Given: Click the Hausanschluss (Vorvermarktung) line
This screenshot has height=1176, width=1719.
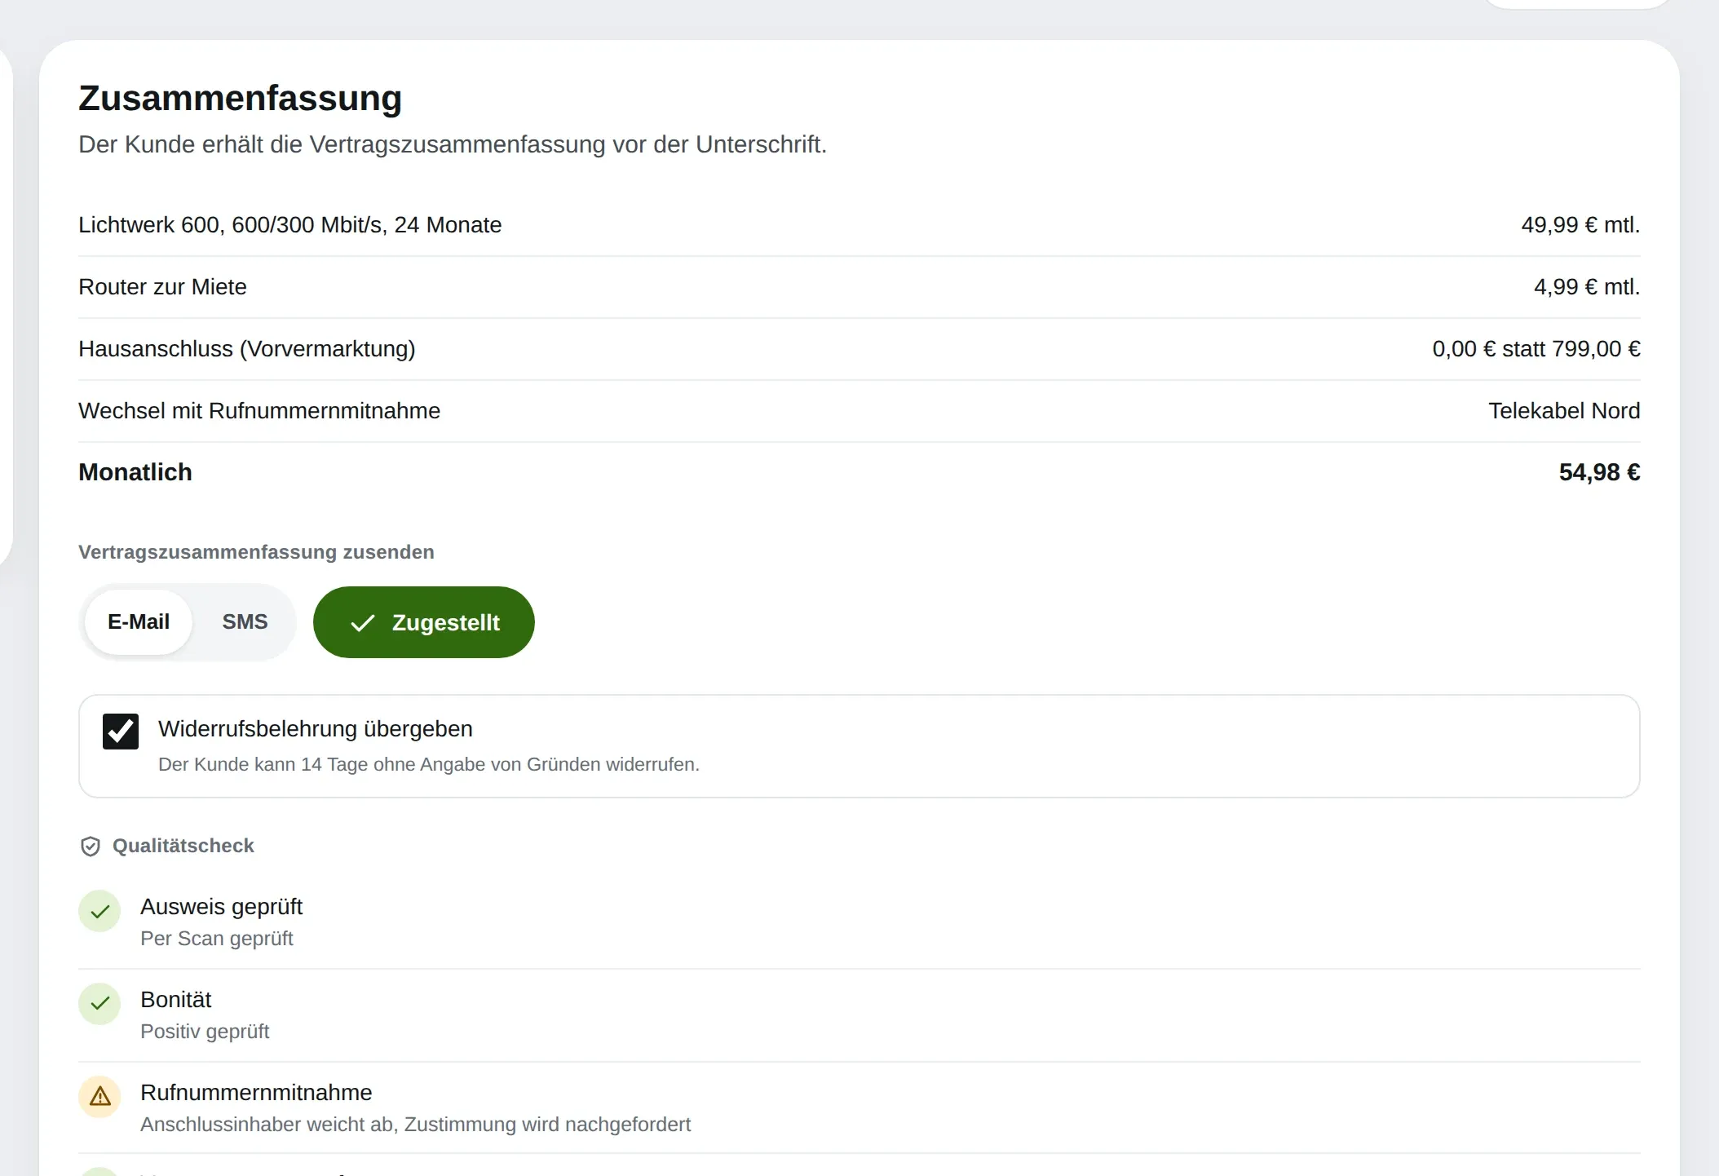Looking at the screenshot, I should pos(859,349).
